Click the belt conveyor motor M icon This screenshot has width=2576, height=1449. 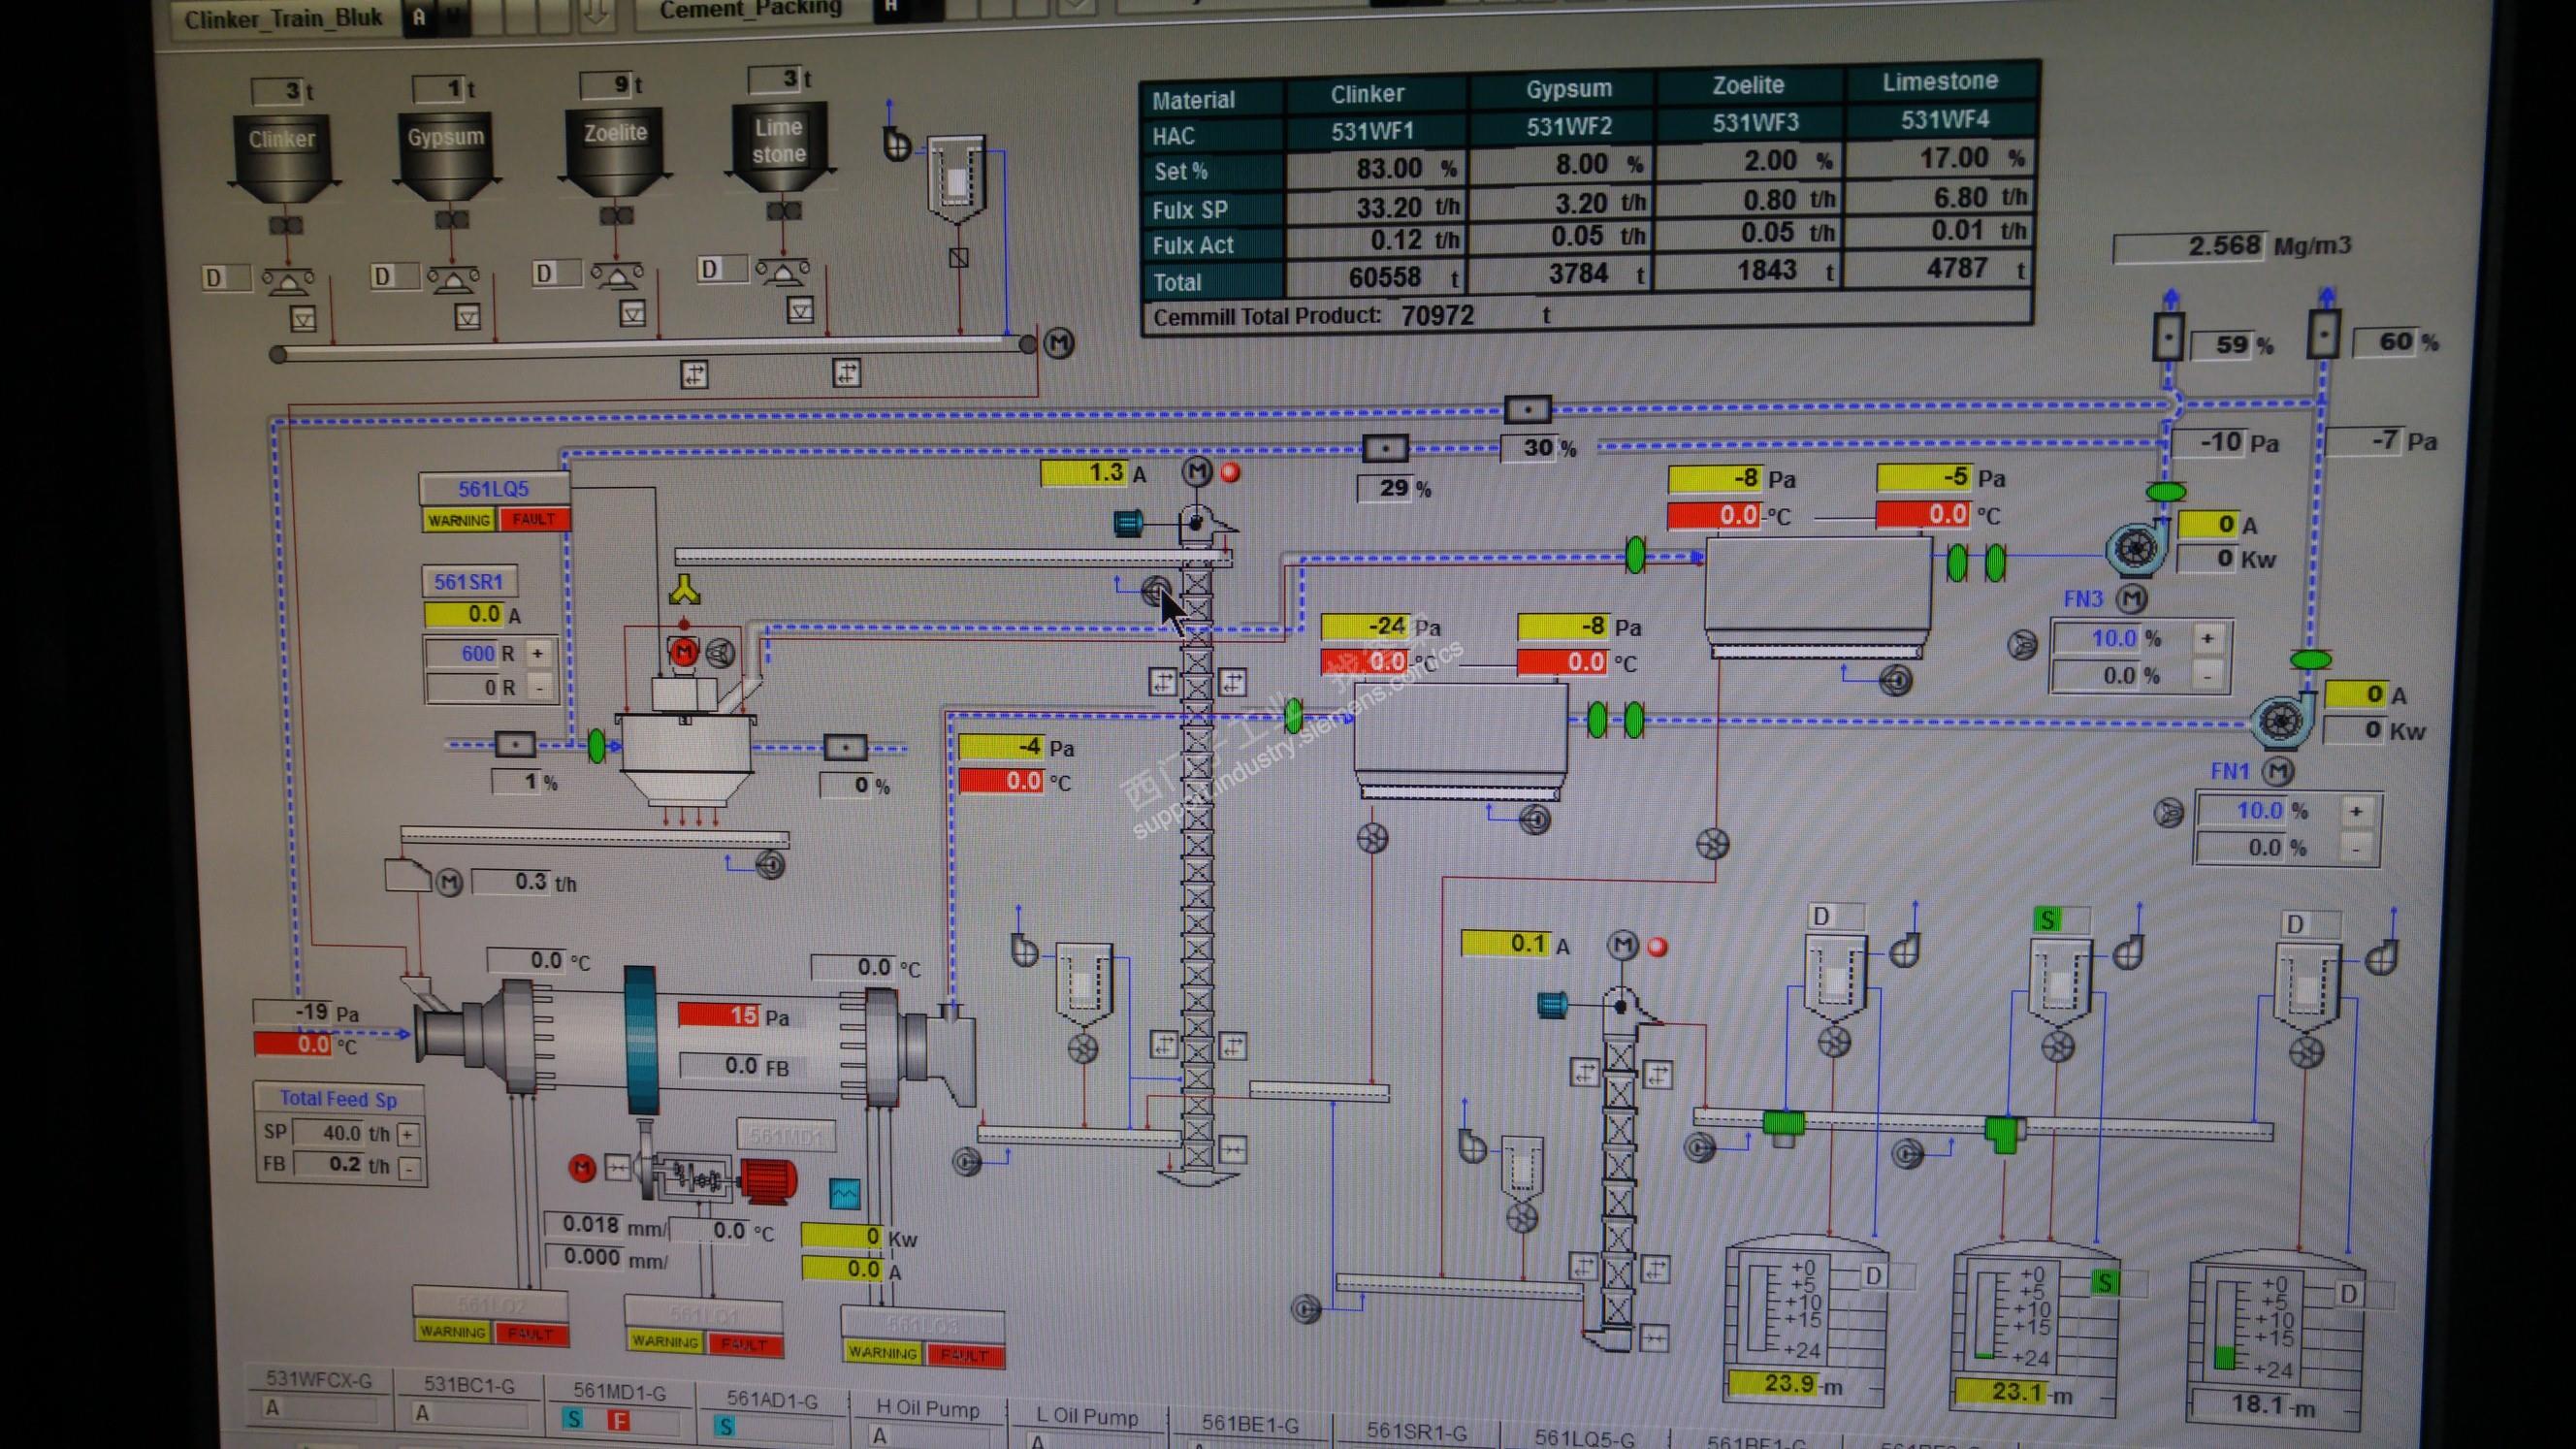(1059, 344)
